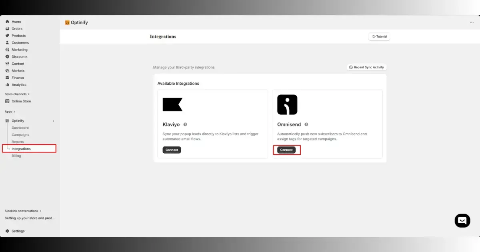Click the Analytics bar chart icon
This screenshot has width=480, height=252.
pyautogui.click(x=7, y=85)
